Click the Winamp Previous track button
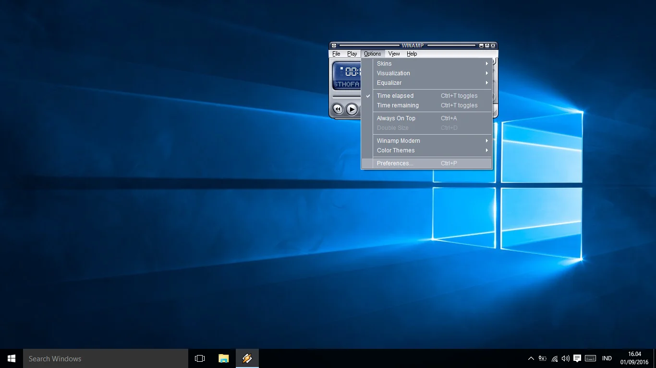The image size is (656, 368). [x=338, y=109]
